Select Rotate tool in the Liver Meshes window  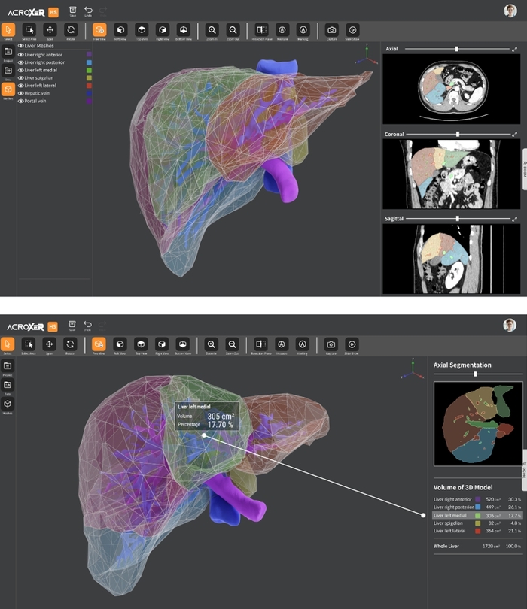click(70, 30)
